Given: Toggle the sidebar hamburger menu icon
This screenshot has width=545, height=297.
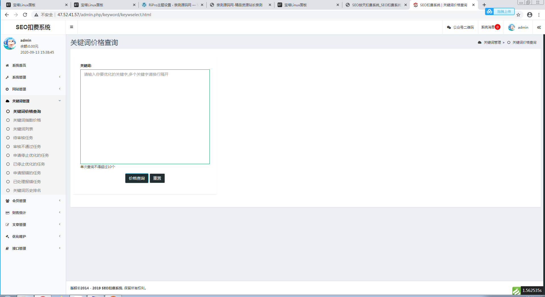Looking at the screenshot, I should pos(72,27).
